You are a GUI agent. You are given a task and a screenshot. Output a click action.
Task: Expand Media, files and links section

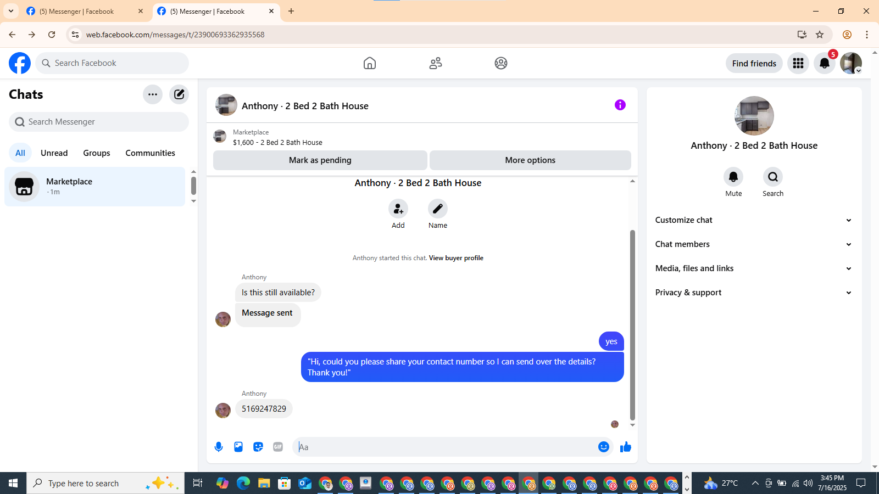tap(754, 268)
